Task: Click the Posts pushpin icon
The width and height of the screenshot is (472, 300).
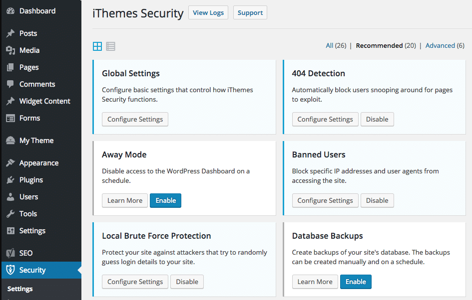Action: pyautogui.click(x=10, y=33)
